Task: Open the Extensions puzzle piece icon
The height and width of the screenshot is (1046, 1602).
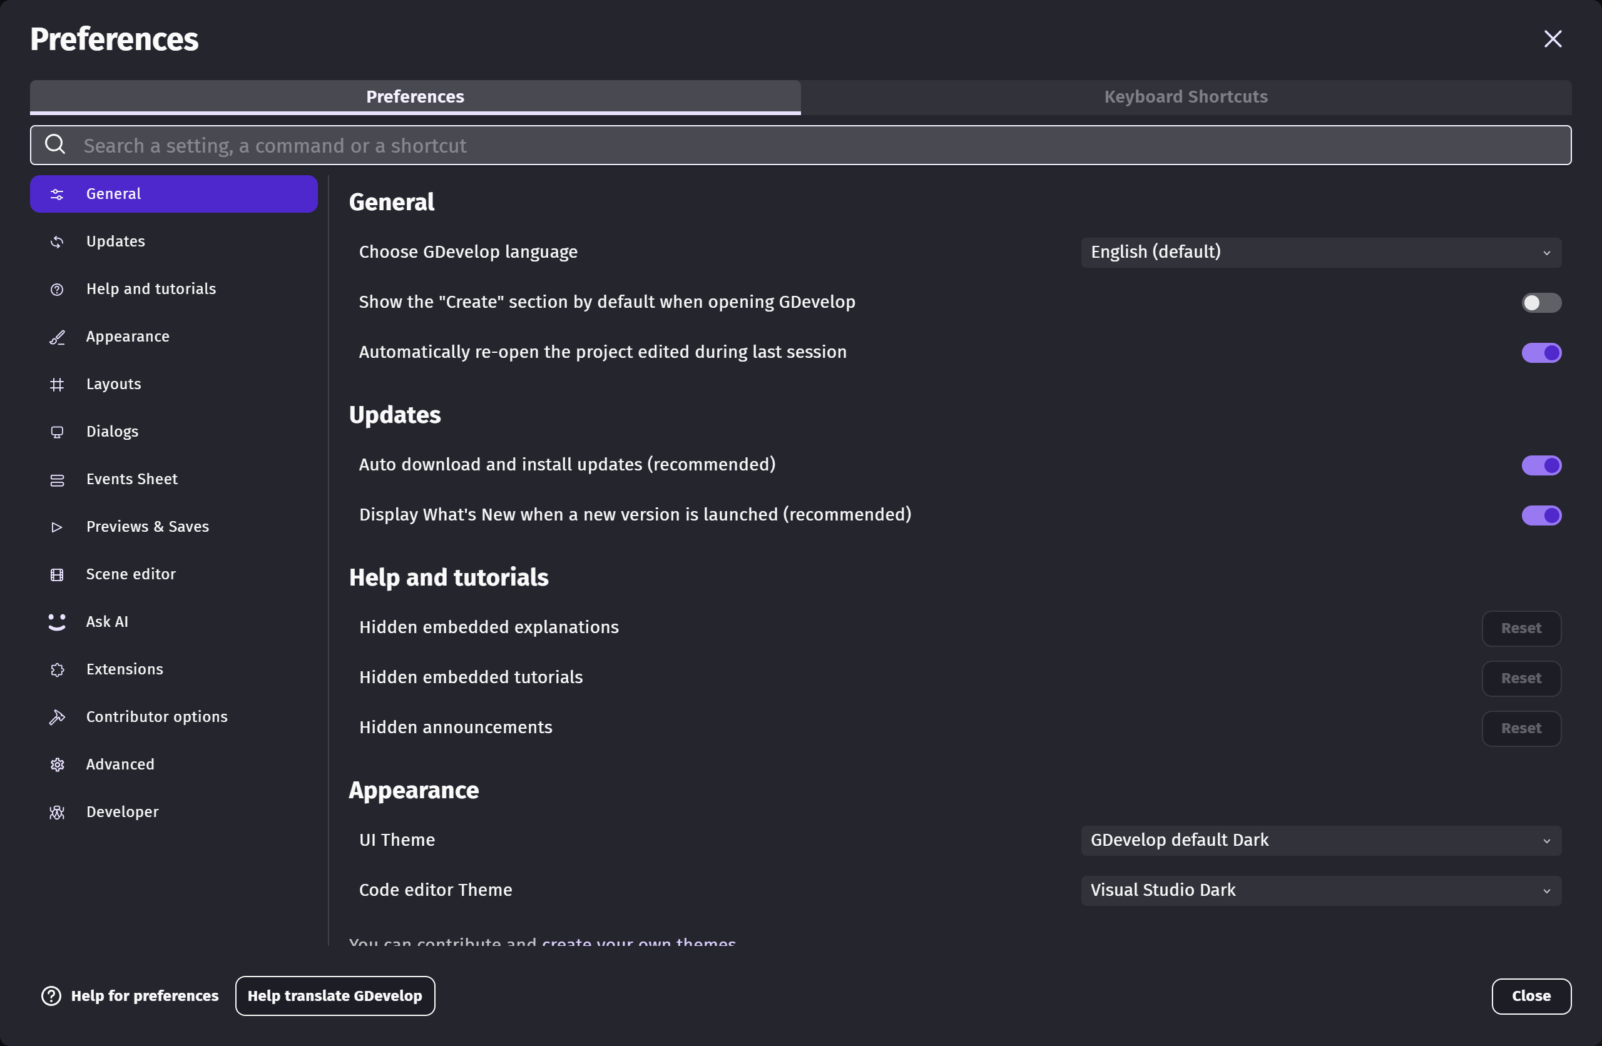Action: click(57, 670)
